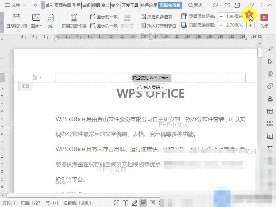Image resolution: width=276 pixels, height=207 pixels.
Task: Click status bar 页码: 1
Action: tap(9, 203)
